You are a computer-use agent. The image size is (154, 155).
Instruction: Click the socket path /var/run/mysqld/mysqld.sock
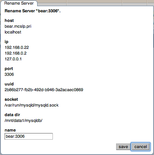click(x=31, y=105)
